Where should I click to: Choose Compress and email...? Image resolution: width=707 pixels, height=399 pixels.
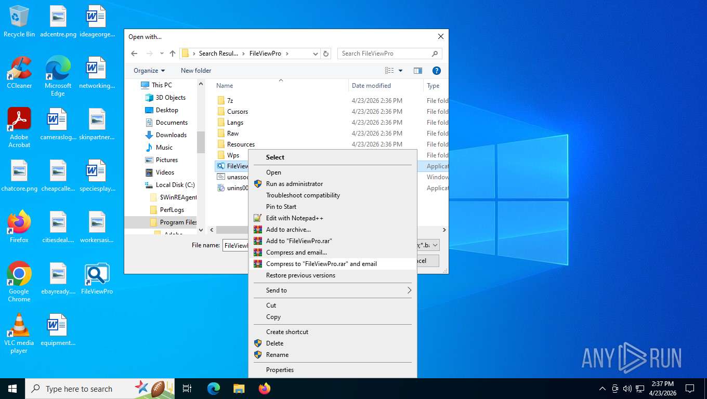coord(333,252)
